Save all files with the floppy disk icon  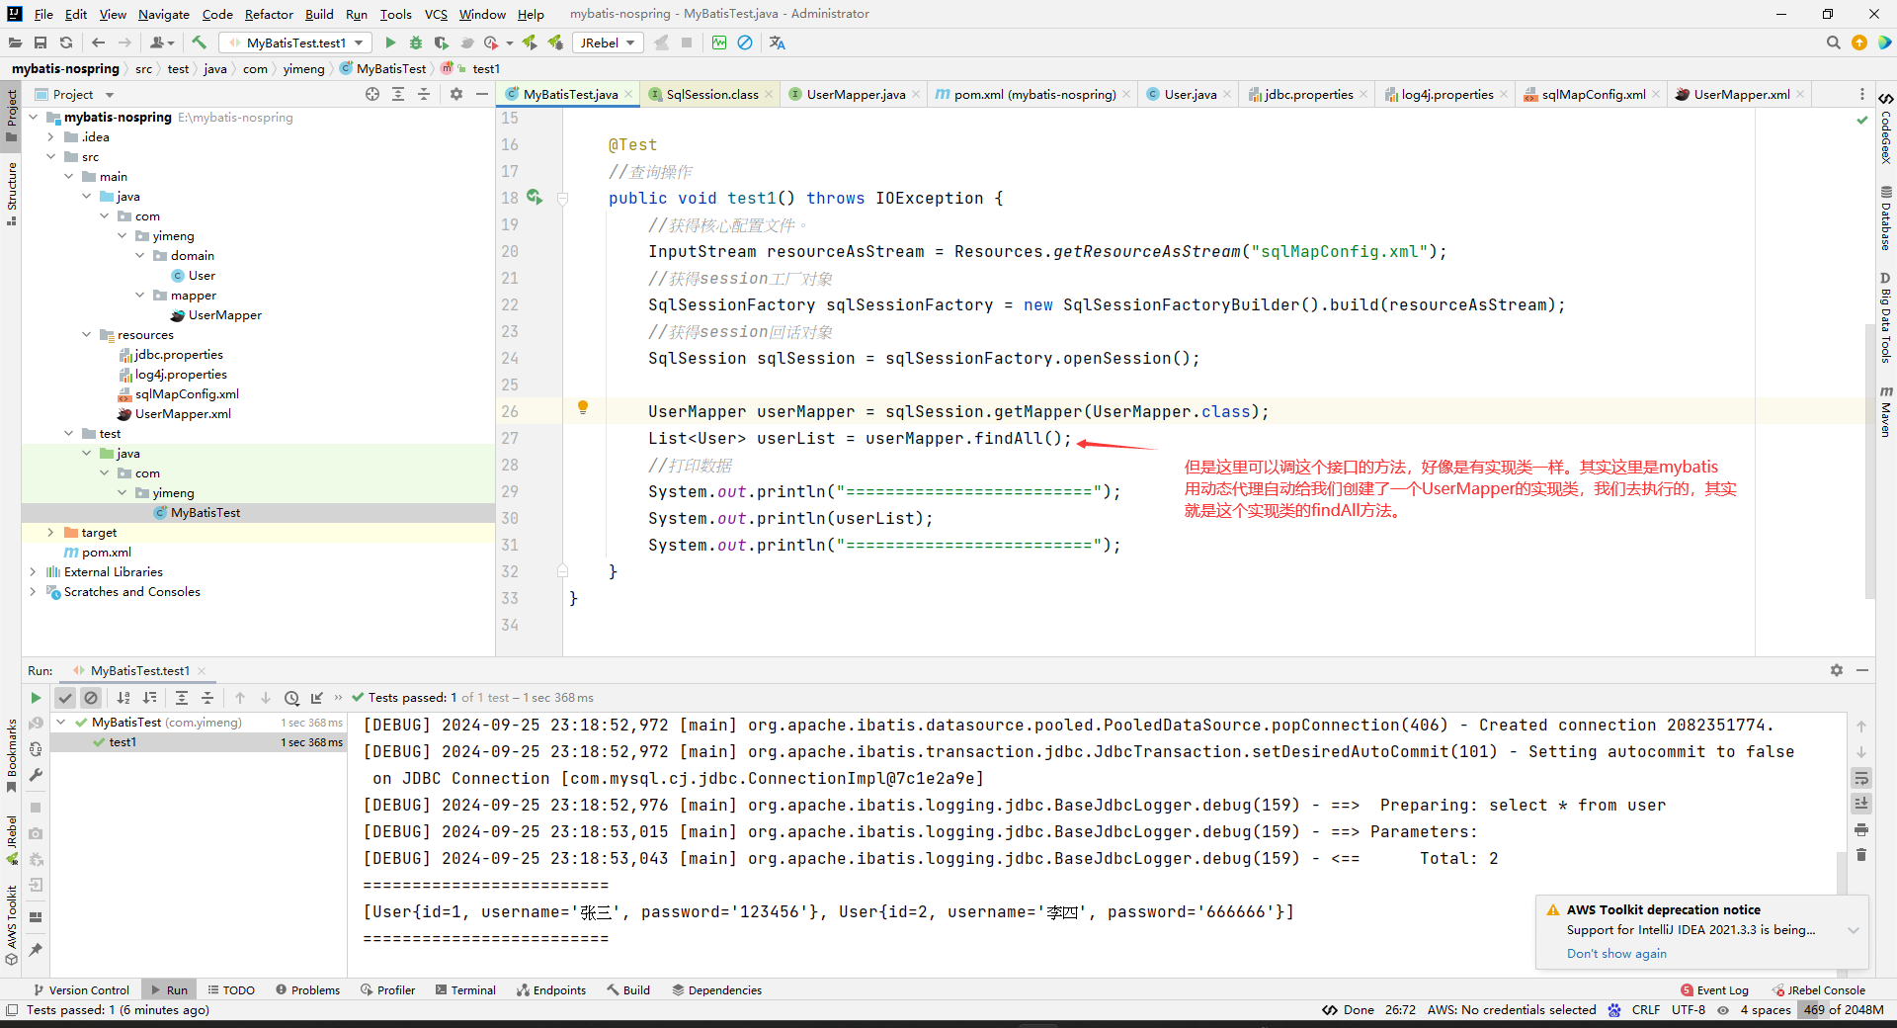[41, 43]
